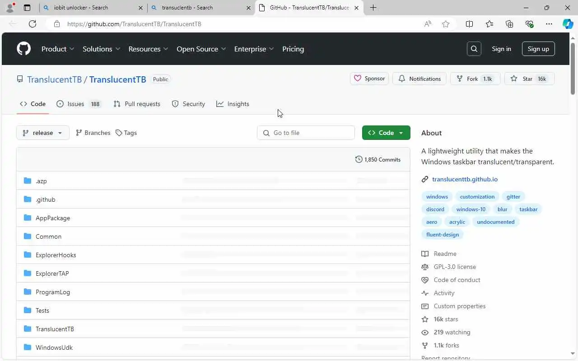Click the site info lock icon
Viewport: 578px width, 361px height.
click(x=57, y=24)
